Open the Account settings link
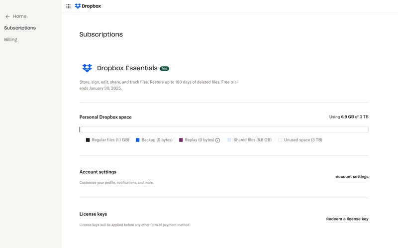 tap(352, 177)
